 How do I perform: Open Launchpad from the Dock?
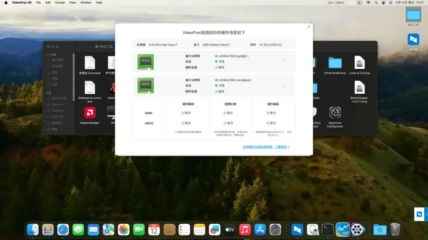tap(48, 230)
